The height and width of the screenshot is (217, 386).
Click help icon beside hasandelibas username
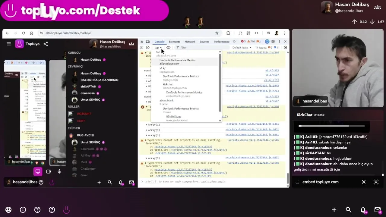pyautogui.click(x=41, y=182)
